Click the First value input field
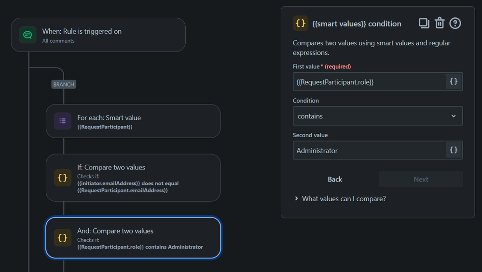 click(x=369, y=82)
